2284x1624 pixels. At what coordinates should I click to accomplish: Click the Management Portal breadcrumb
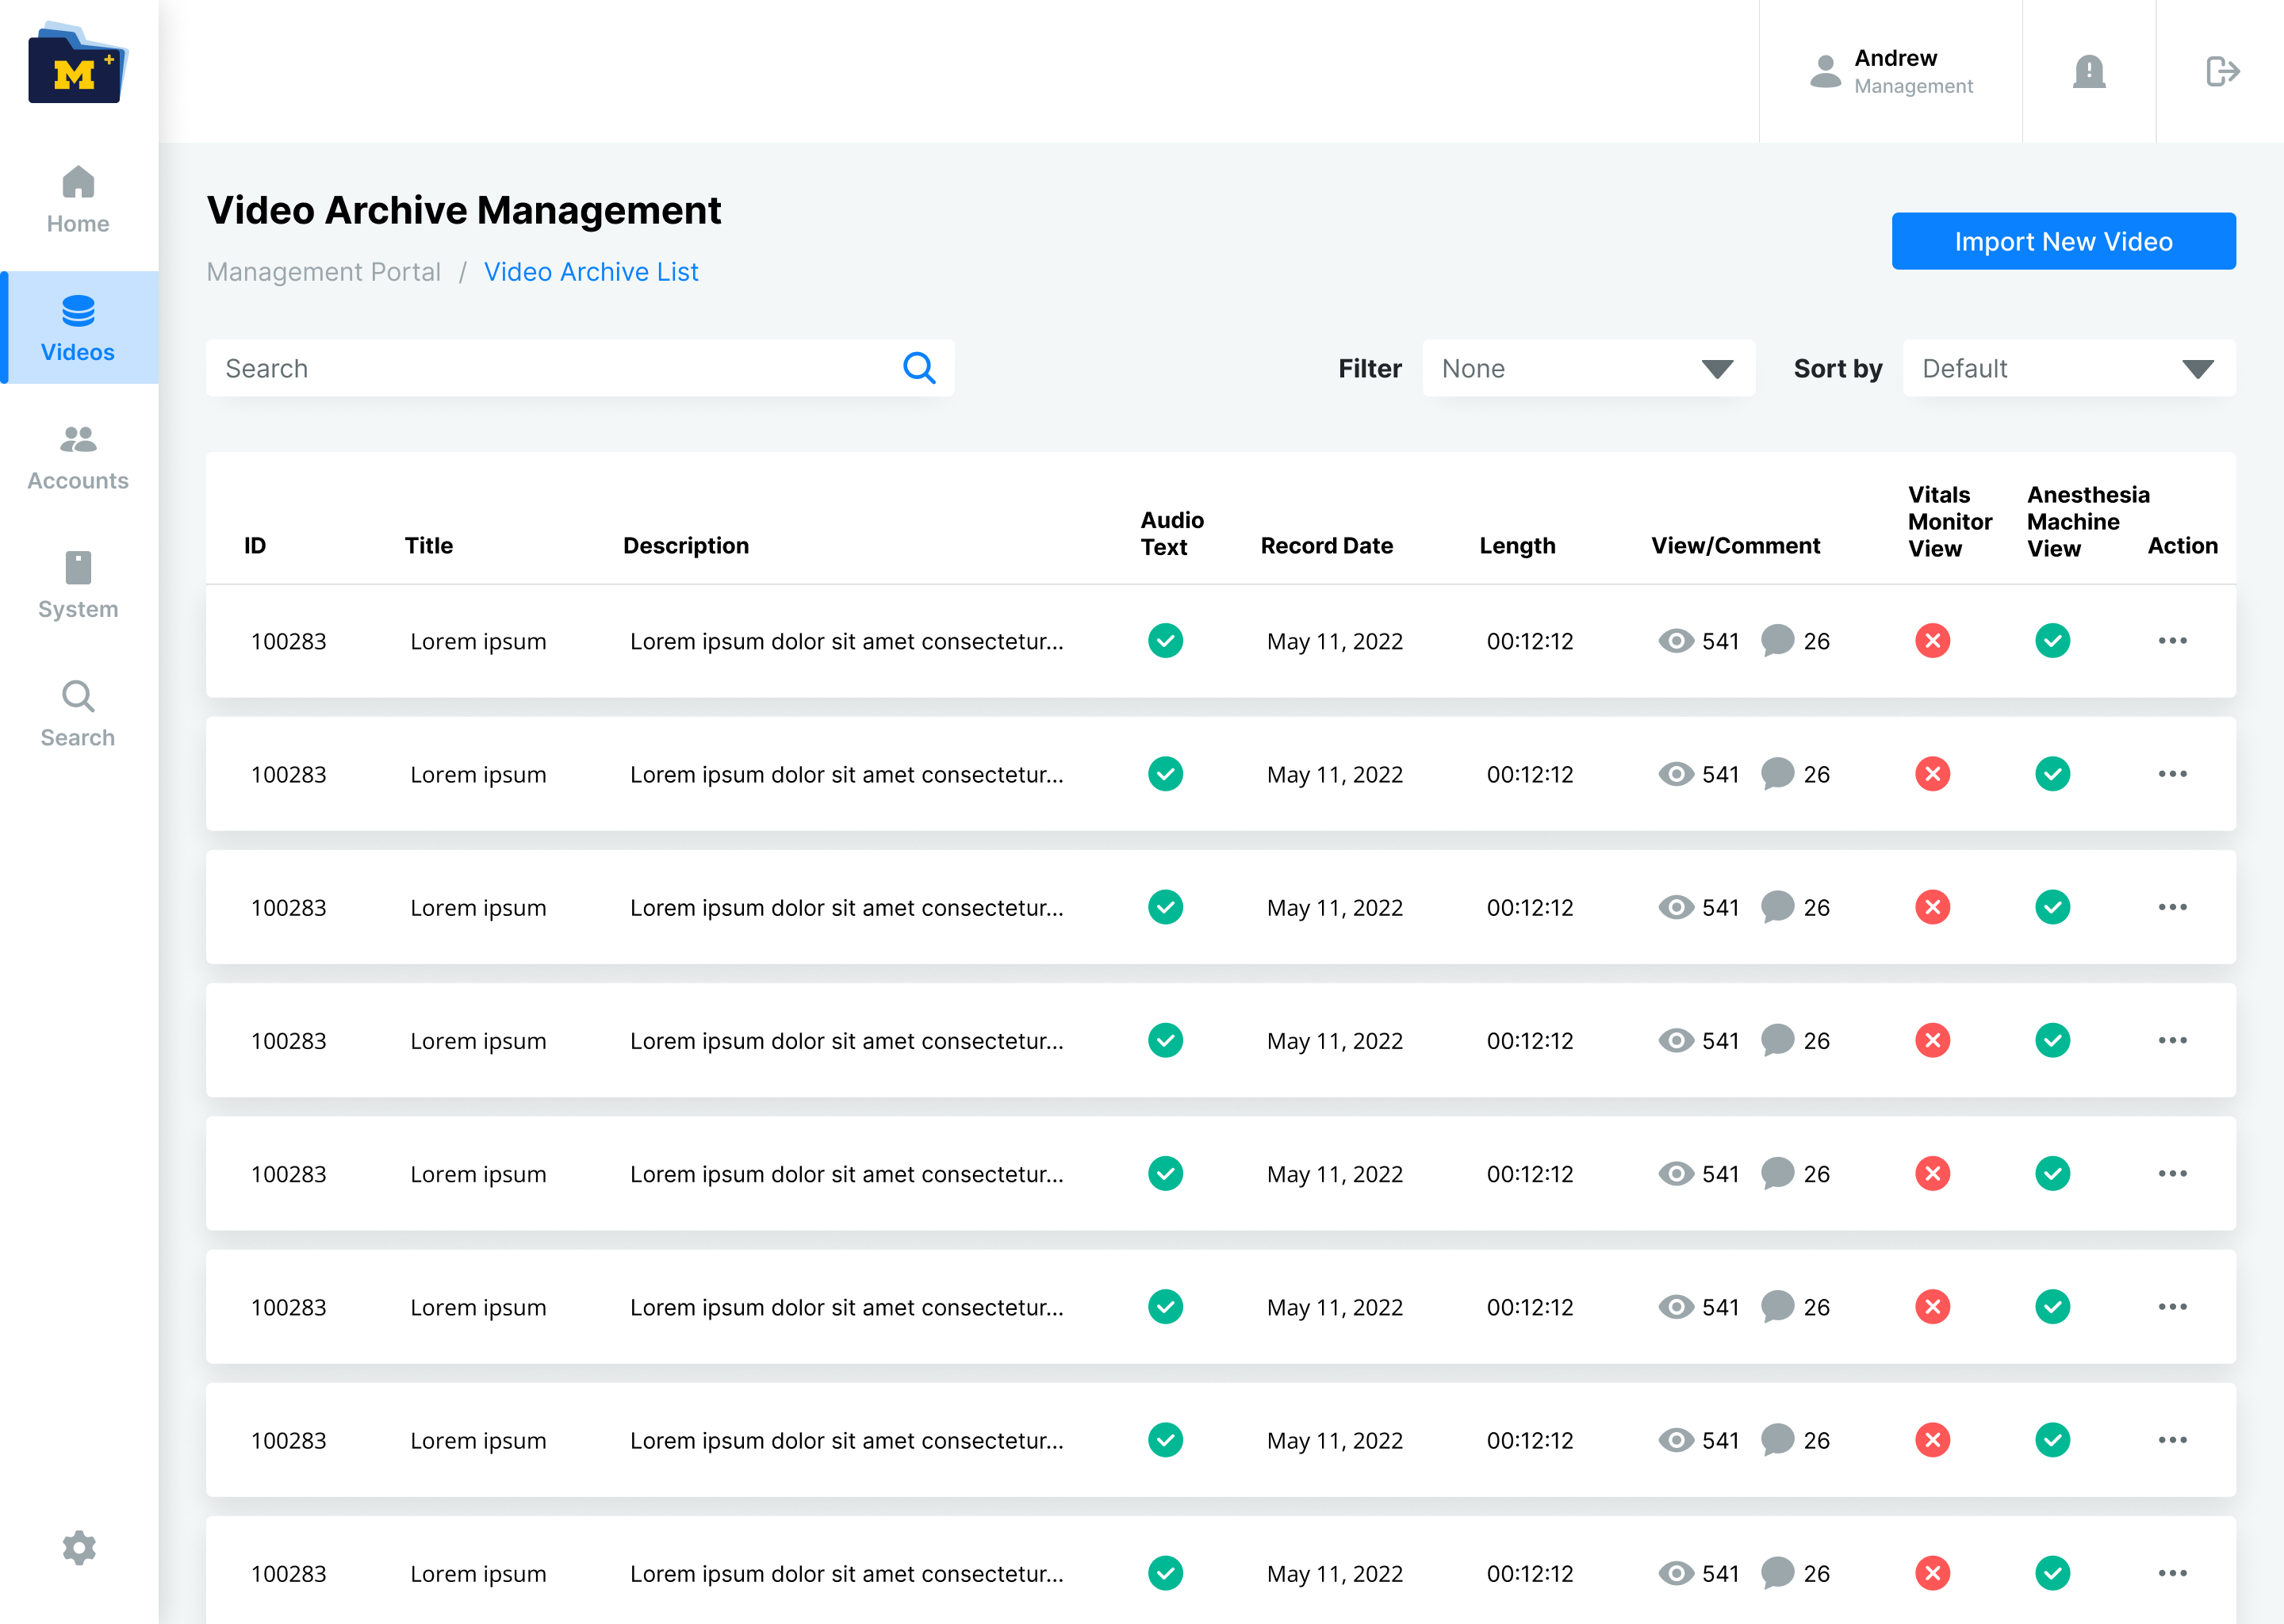pyautogui.click(x=323, y=272)
